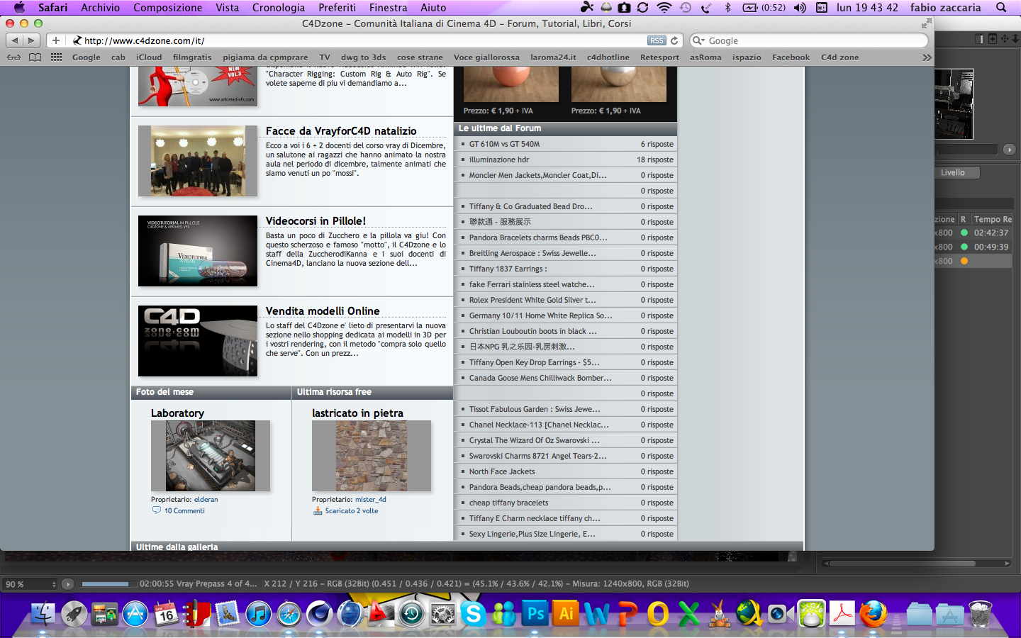The image size is (1021, 638).
Task: Open Skype icon in the Dock
Action: 473,613
